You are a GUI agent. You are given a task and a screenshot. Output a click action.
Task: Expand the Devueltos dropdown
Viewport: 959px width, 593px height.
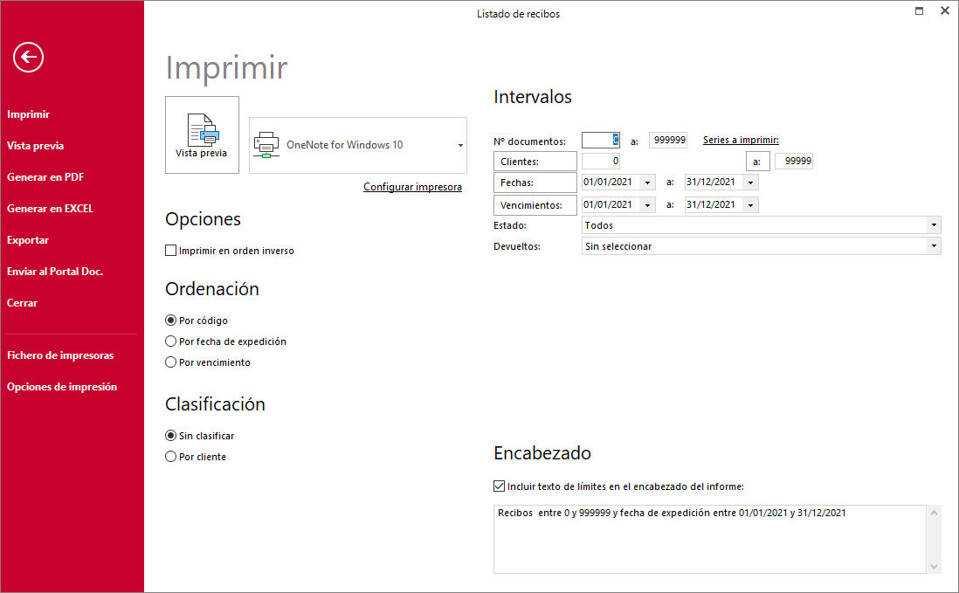pyautogui.click(x=934, y=245)
